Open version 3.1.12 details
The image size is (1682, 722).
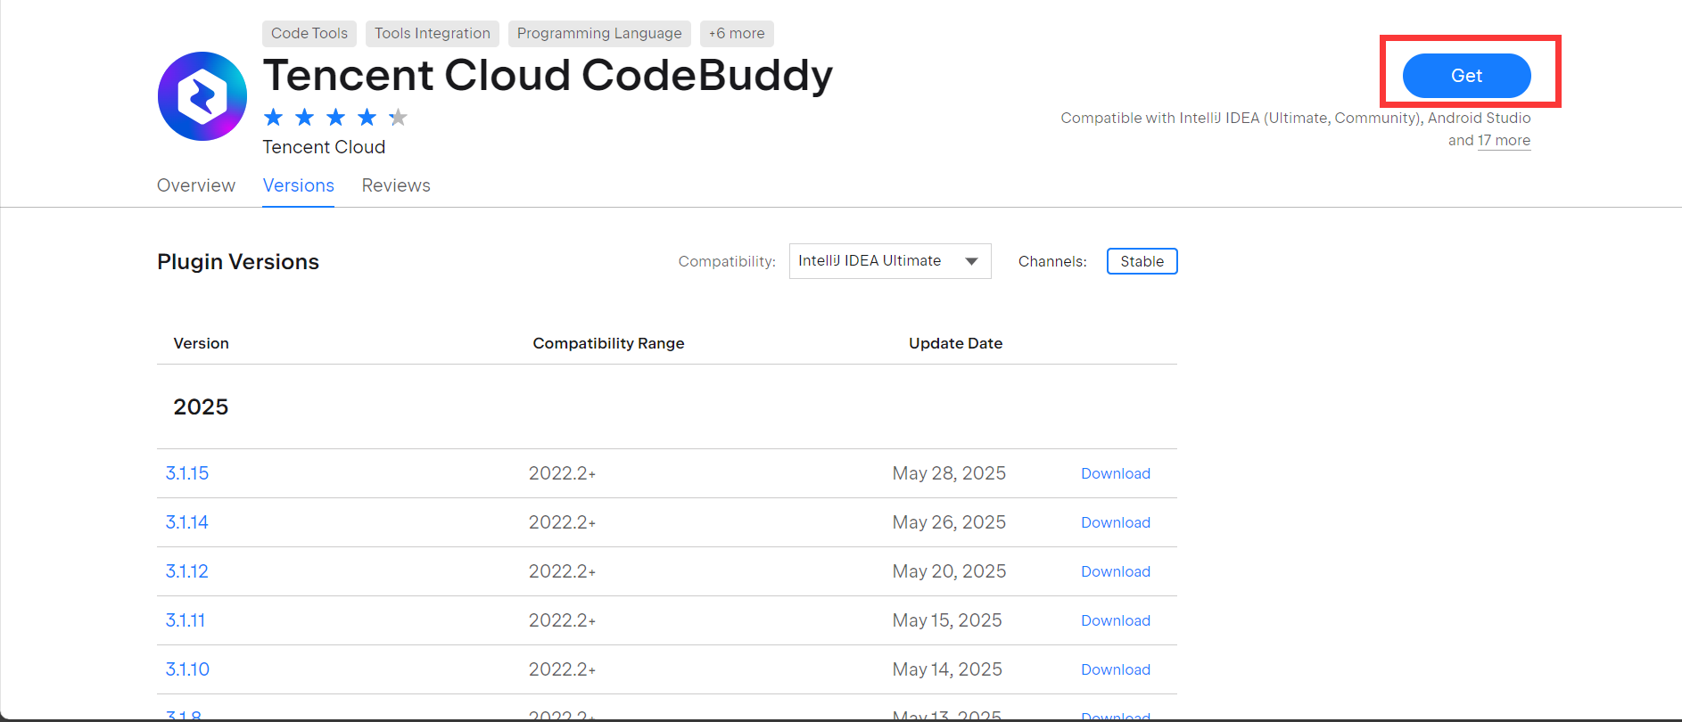click(x=187, y=571)
